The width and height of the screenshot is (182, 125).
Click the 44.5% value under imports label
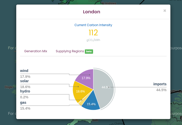point(161,90)
